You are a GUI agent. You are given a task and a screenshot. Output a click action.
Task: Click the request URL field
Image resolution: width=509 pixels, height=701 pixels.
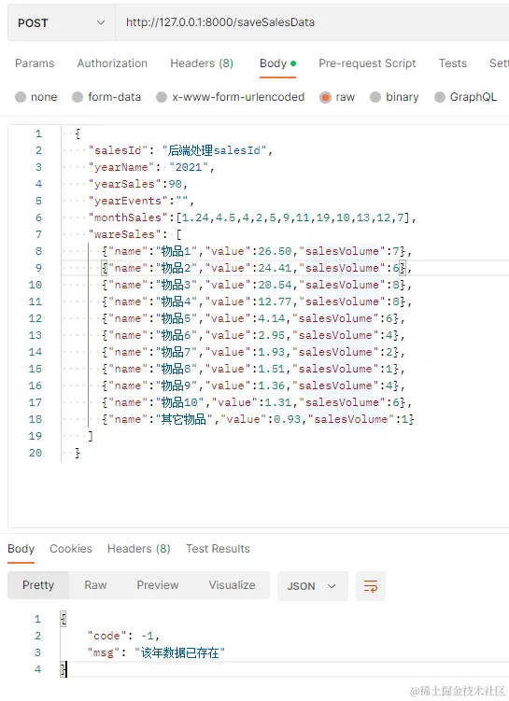tap(312, 22)
